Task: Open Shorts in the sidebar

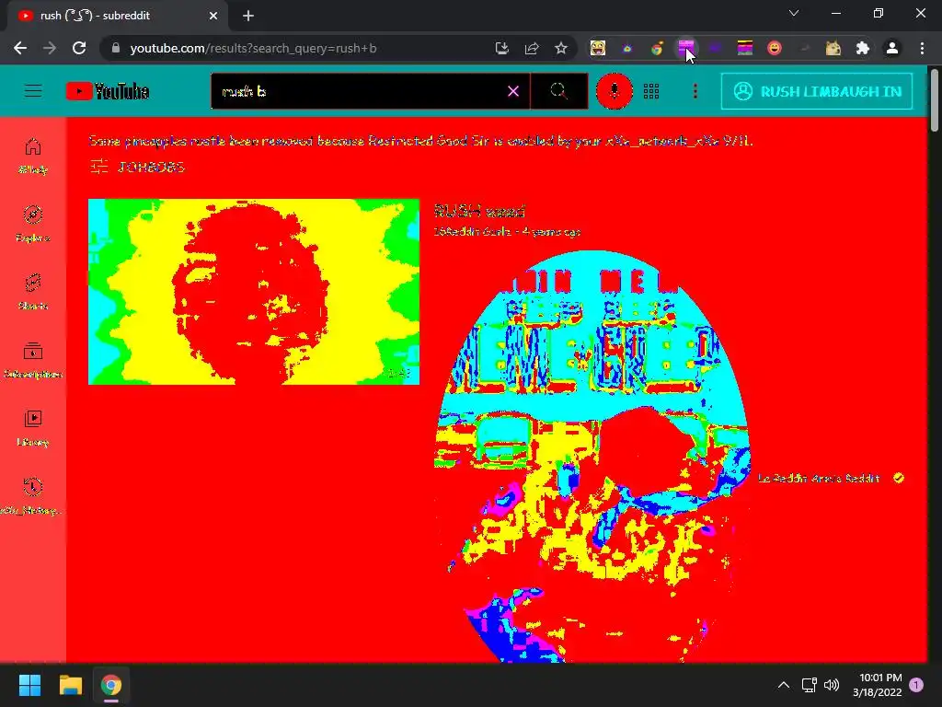Action: (33, 292)
